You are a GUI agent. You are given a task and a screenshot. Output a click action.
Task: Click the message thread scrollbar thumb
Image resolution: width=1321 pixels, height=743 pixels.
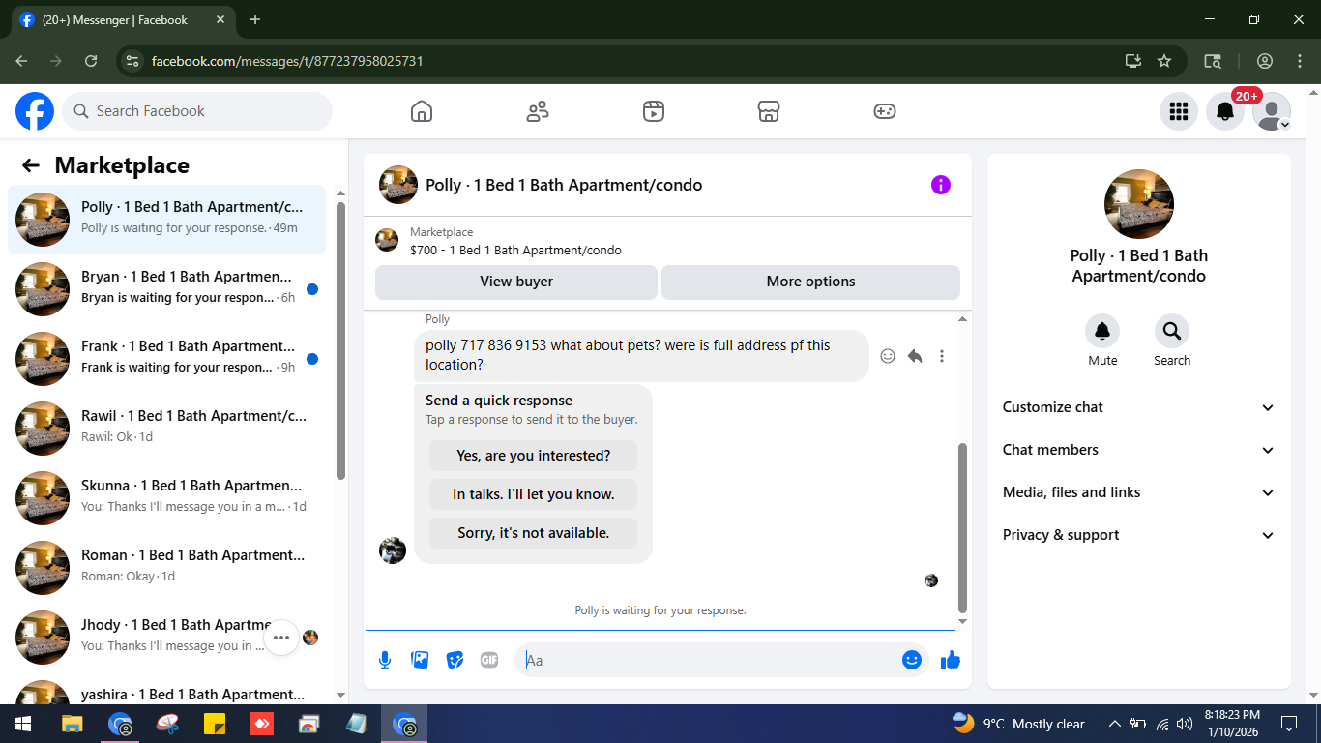click(962, 526)
